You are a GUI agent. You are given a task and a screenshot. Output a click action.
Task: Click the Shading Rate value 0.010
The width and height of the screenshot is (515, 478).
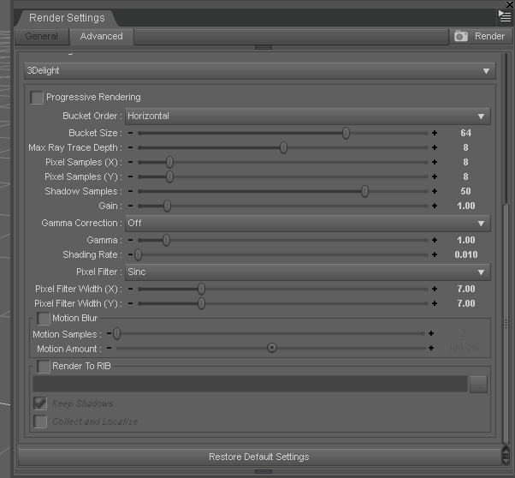coord(465,254)
